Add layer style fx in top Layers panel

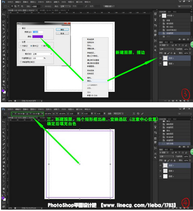point(169,101)
